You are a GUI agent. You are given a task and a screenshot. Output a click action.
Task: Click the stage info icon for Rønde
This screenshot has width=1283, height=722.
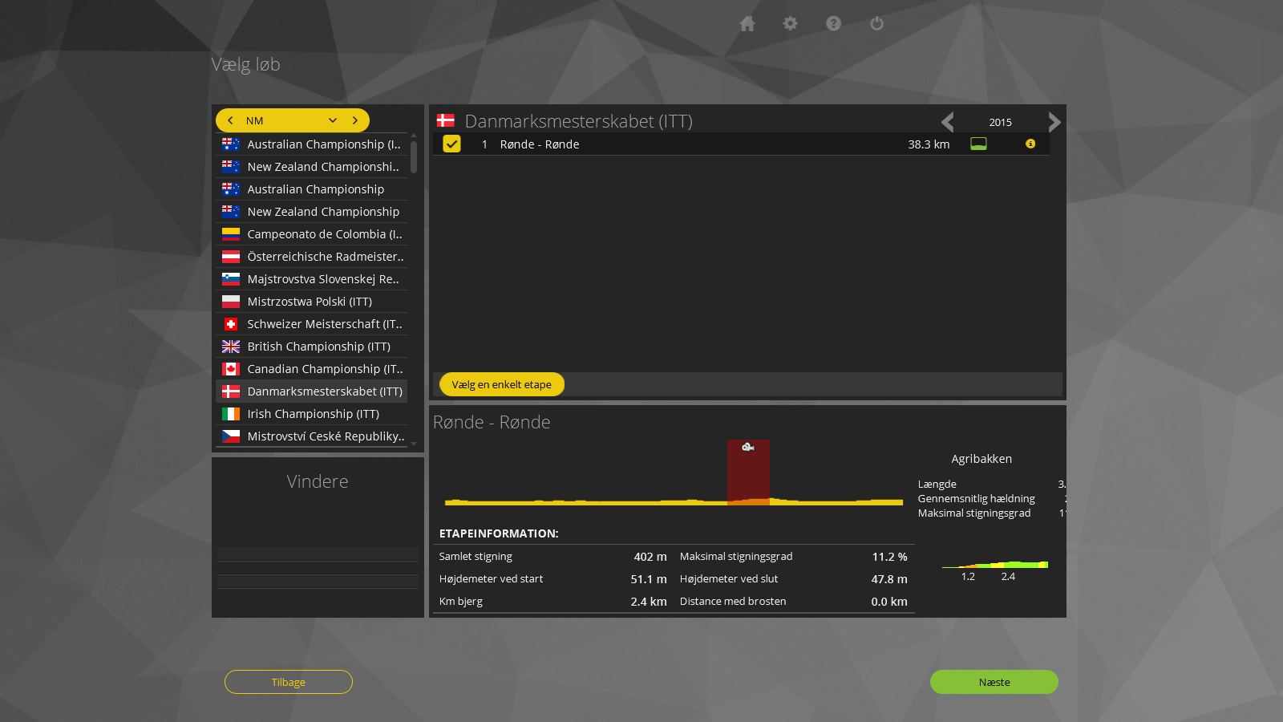pos(1030,144)
